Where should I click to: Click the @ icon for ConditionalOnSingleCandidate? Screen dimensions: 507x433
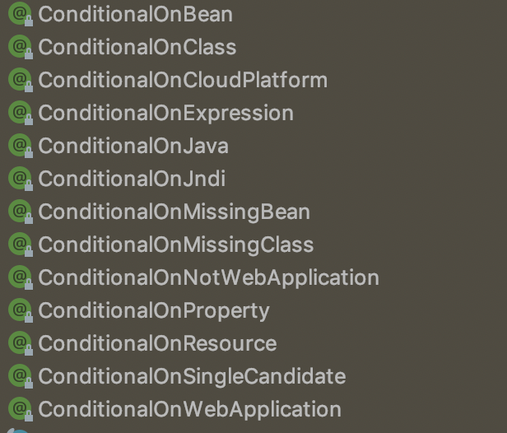(x=18, y=376)
